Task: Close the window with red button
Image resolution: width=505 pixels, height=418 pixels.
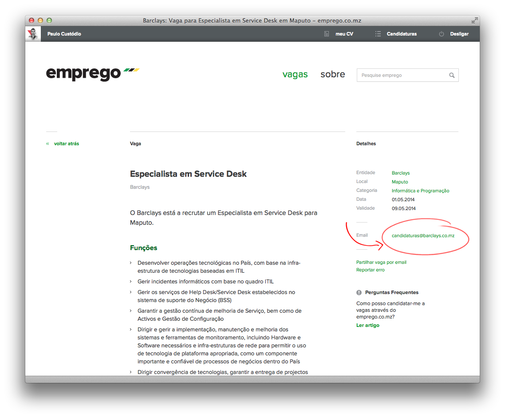Action: click(32, 20)
